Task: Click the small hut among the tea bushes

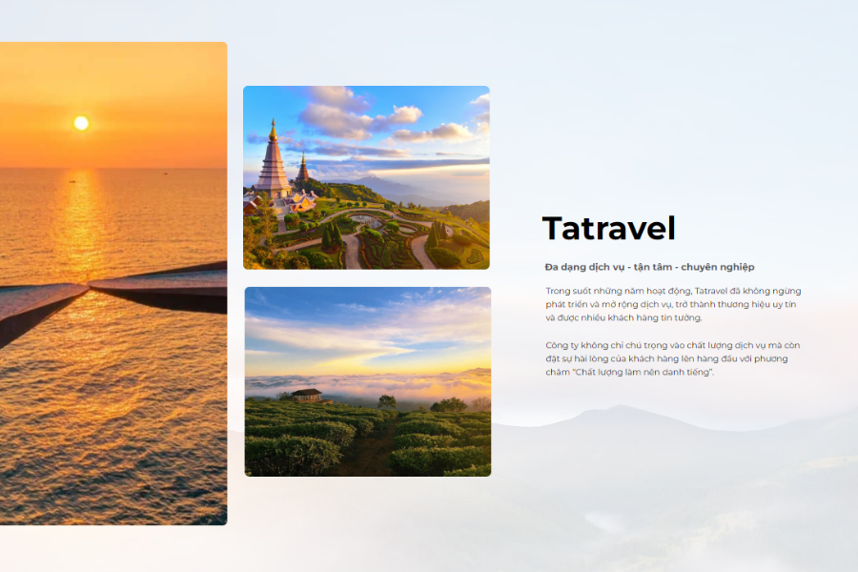Action: pyautogui.click(x=307, y=394)
